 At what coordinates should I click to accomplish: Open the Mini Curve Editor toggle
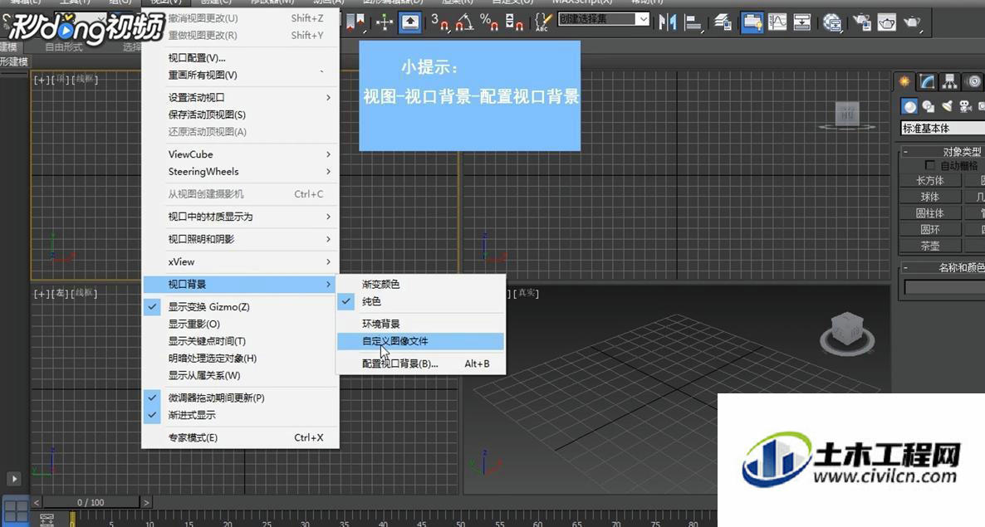(47, 520)
